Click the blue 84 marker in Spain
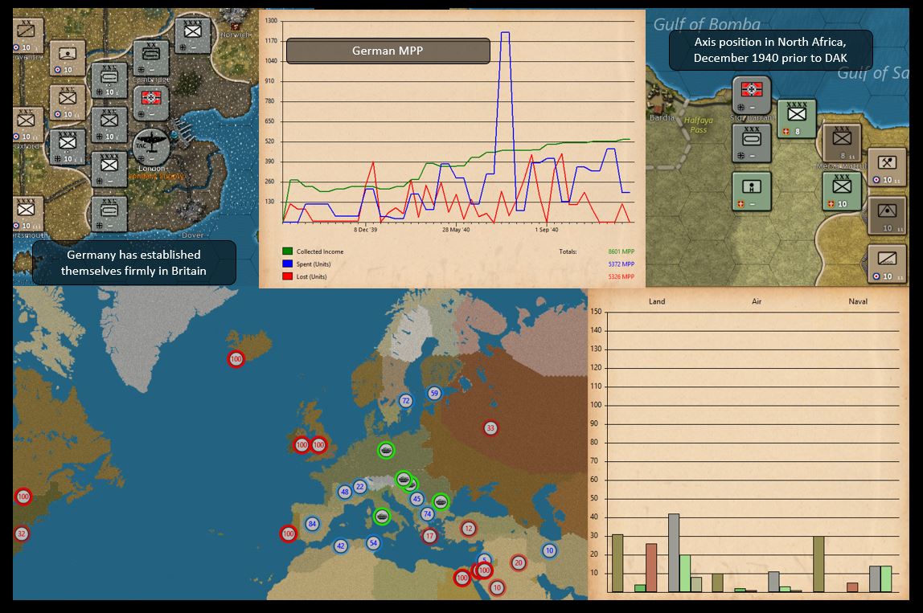Screen dimensions: 923x613 point(312,524)
